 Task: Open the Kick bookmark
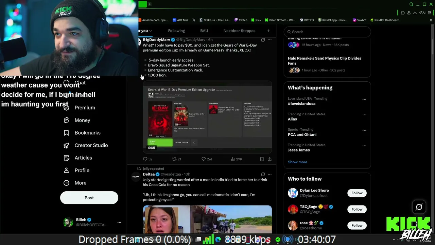point(256,20)
